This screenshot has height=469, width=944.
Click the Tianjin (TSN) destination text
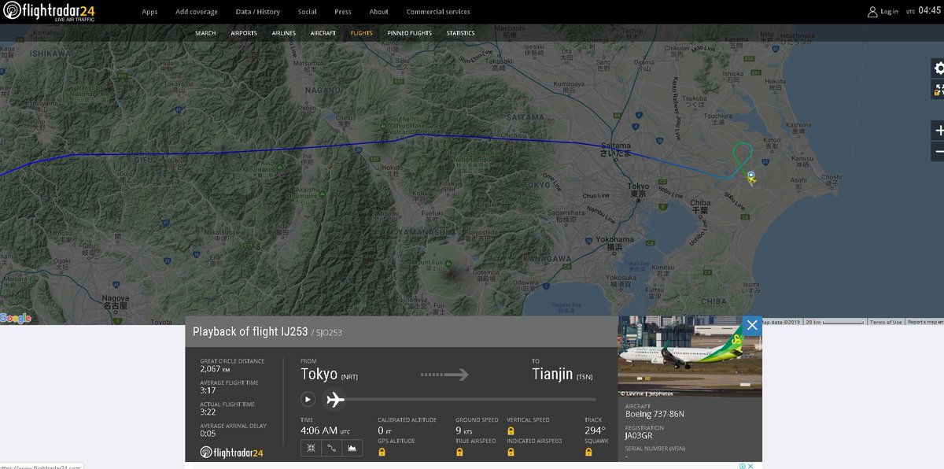563,375
